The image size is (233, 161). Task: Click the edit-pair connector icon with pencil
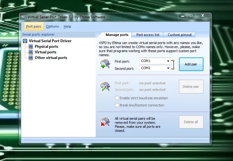point(105,86)
